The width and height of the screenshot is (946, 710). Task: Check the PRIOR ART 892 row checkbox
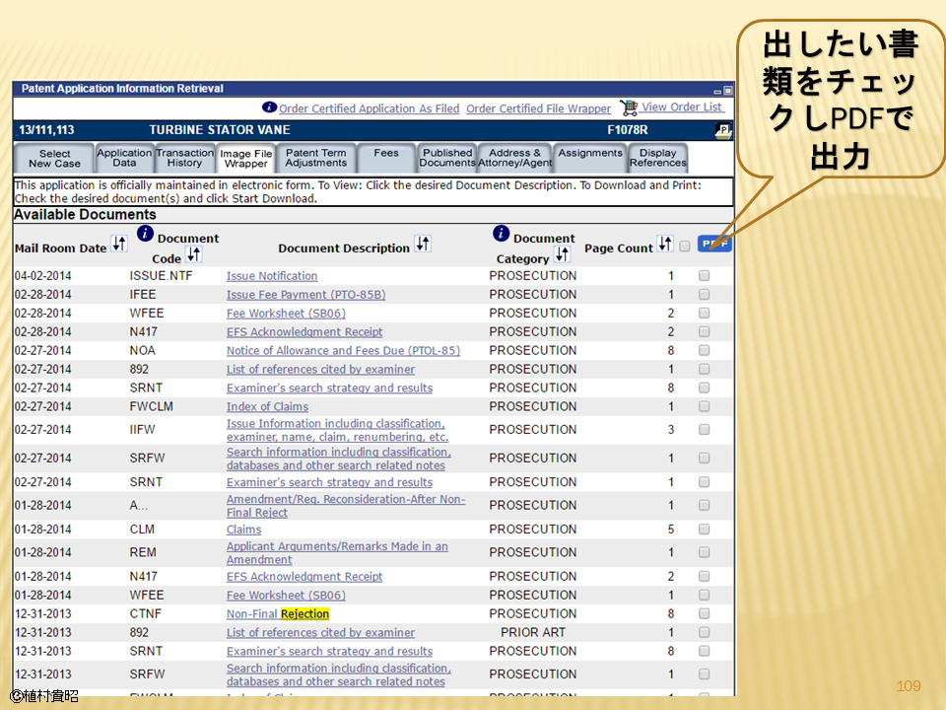tap(704, 632)
